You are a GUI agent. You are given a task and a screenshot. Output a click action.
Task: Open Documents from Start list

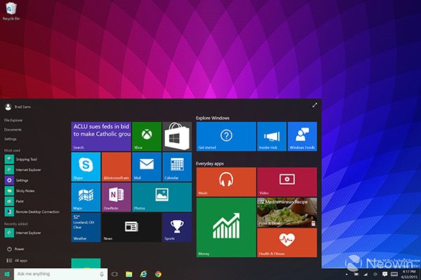[13, 129]
